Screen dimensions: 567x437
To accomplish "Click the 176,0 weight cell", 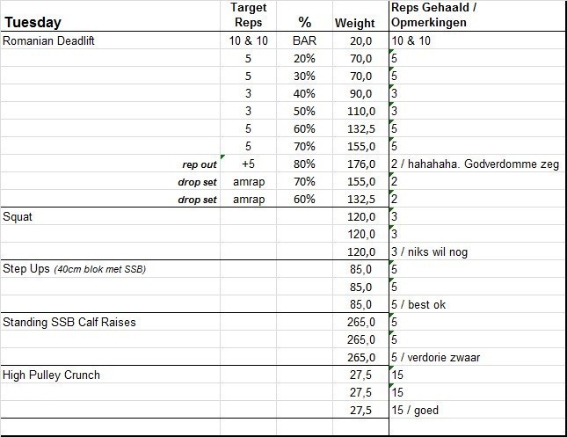I will pos(361,164).
